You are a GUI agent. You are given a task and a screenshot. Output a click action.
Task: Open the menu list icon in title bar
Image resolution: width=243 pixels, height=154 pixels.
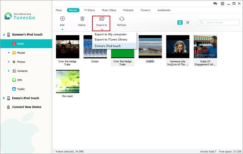(x=223, y=4)
